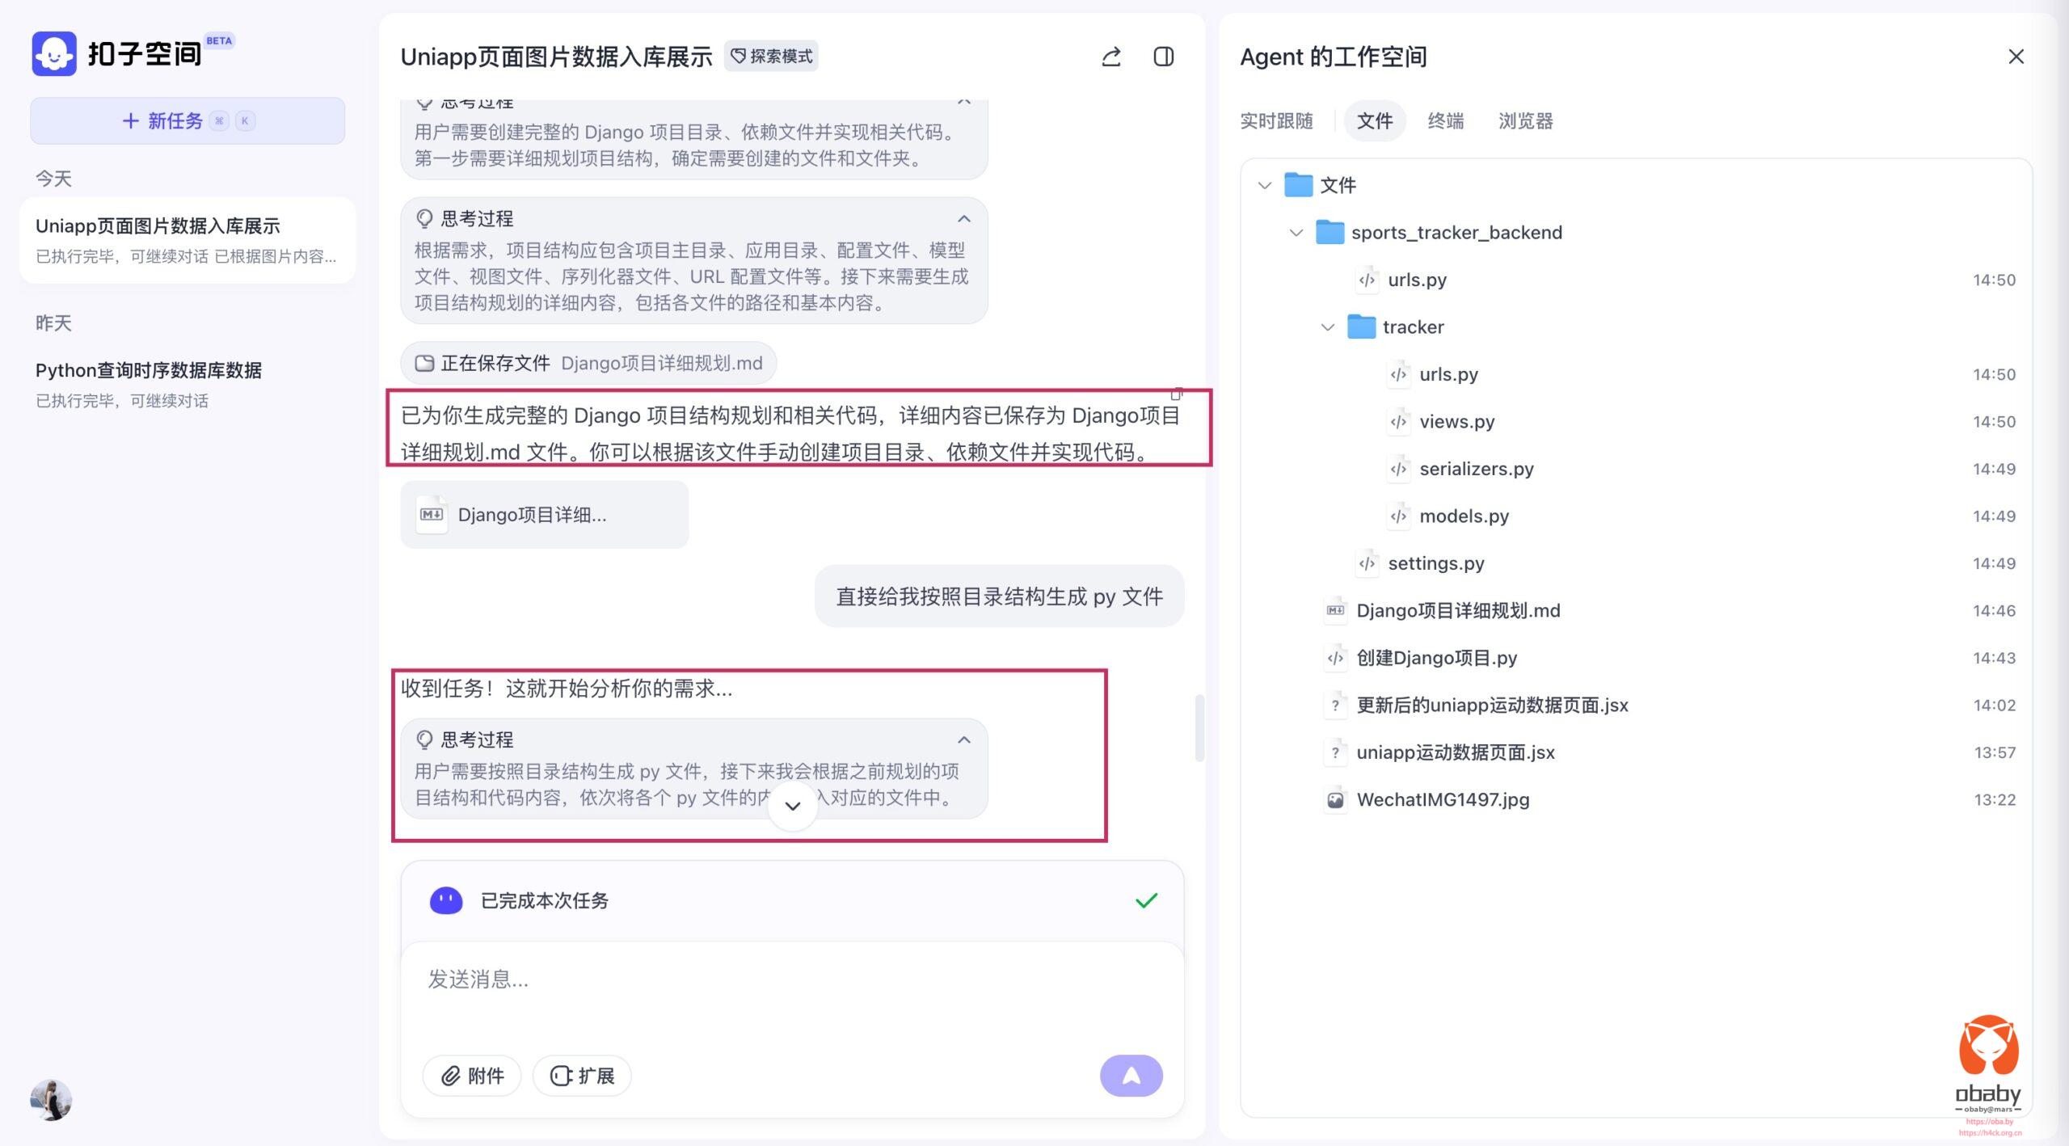
Task: Click the image icon beside WechatIMG1497.jpg
Action: [1335, 799]
